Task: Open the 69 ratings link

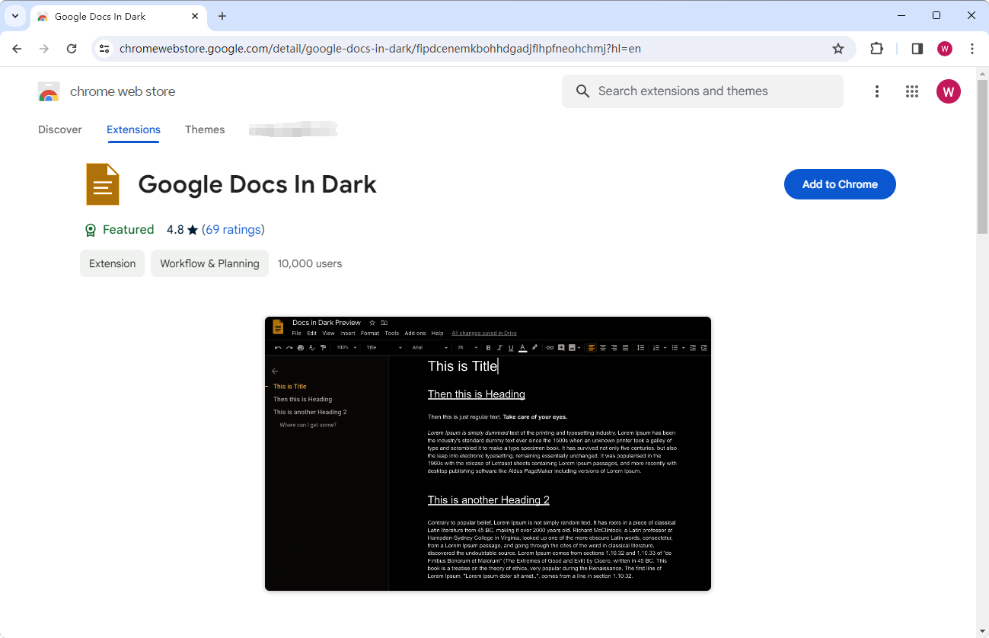Action: [x=234, y=229]
